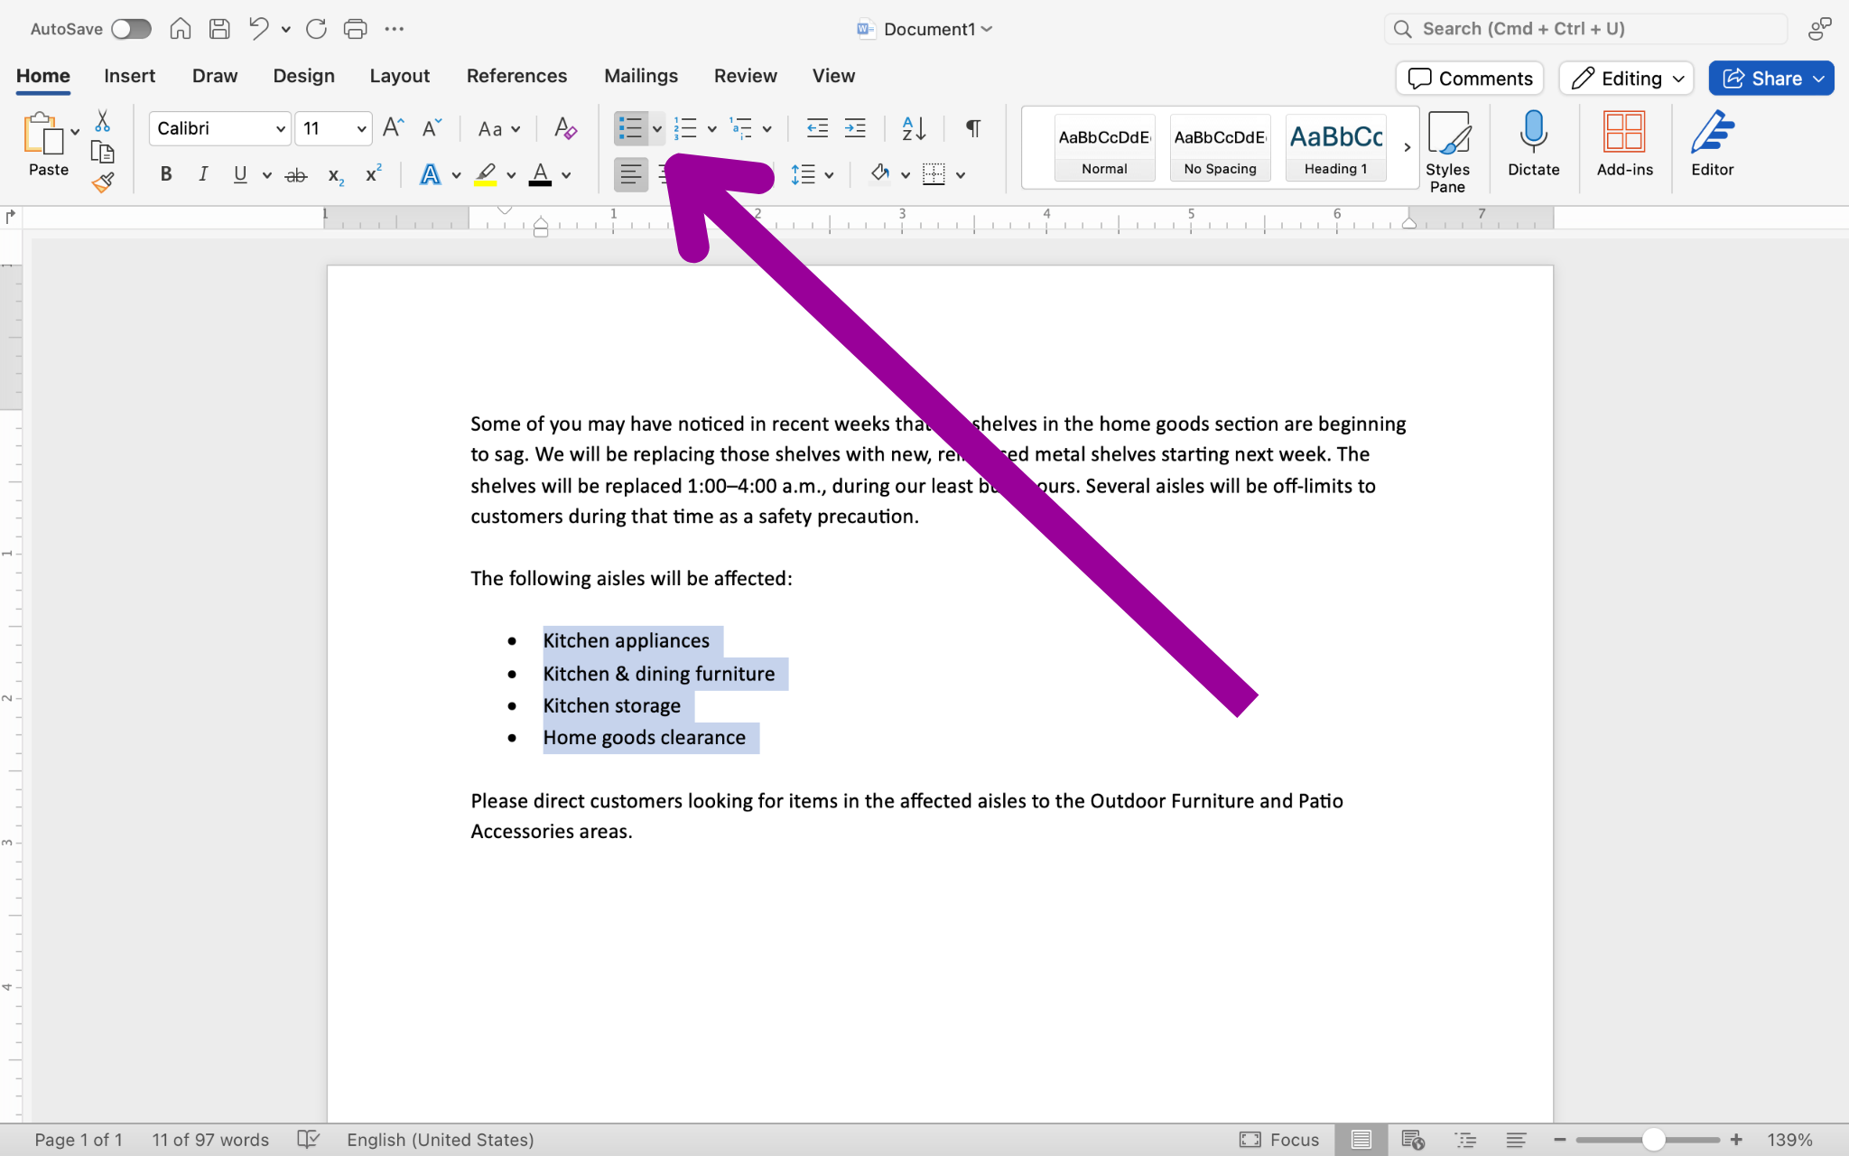Toggle the bulleted list button
Image resolution: width=1849 pixels, height=1156 pixels.
pyautogui.click(x=630, y=128)
